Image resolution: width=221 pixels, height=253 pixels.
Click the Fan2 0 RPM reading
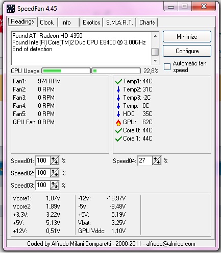tap(34, 89)
